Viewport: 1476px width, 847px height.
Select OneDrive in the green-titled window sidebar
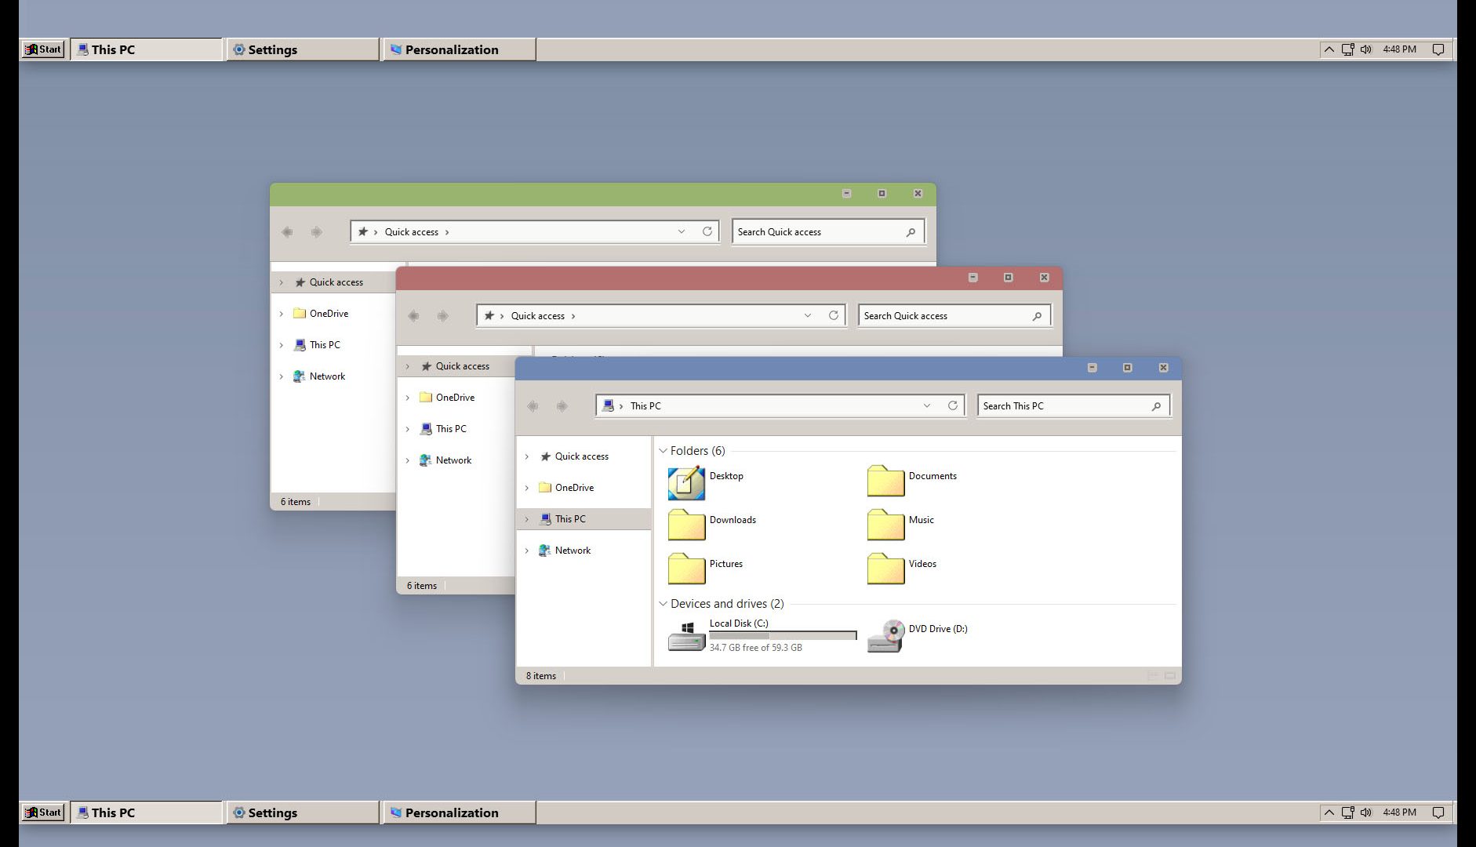328,314
